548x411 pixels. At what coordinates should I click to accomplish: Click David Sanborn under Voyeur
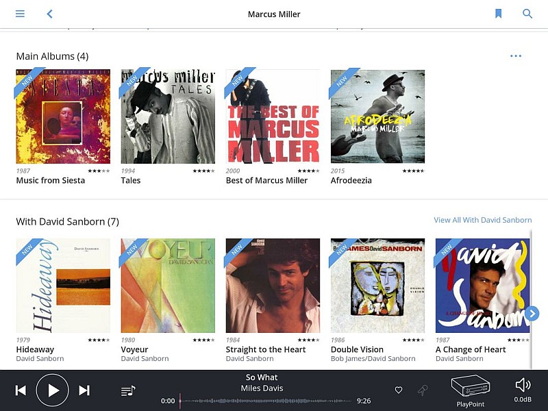[145, 358]
